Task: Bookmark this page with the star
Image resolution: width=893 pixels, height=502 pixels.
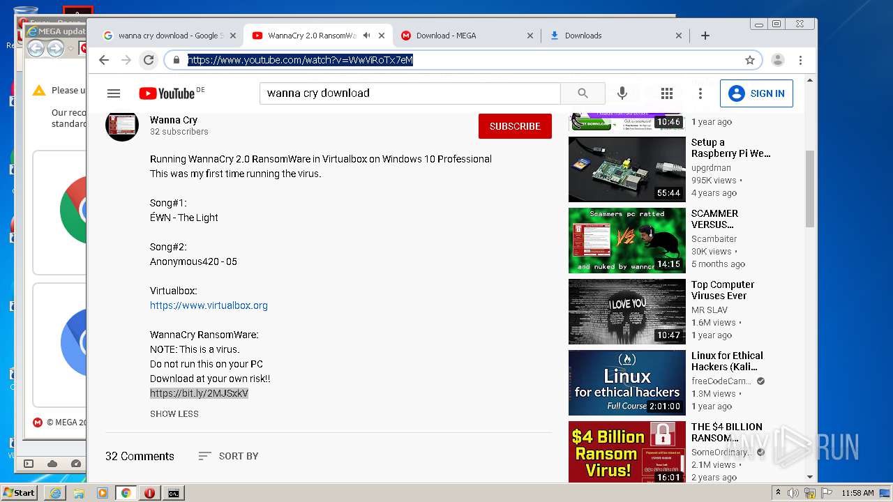Action: coord(750,60)
